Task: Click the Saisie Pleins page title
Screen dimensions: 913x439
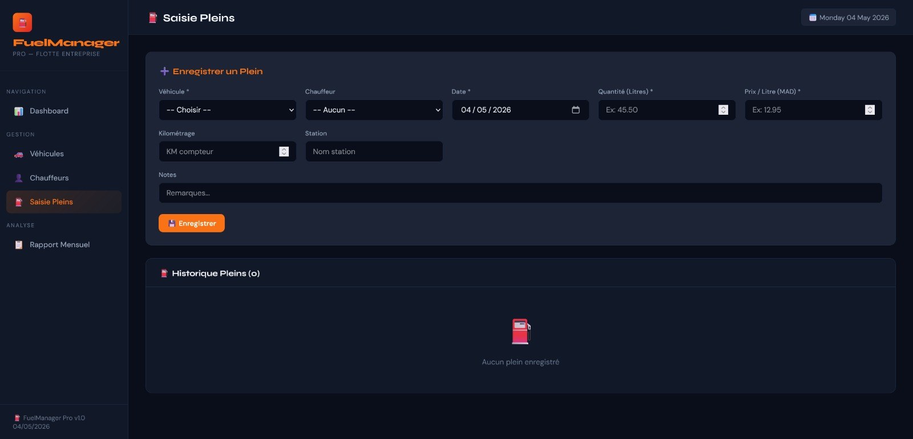Action: pyautogui.click(x=199, y=18)
